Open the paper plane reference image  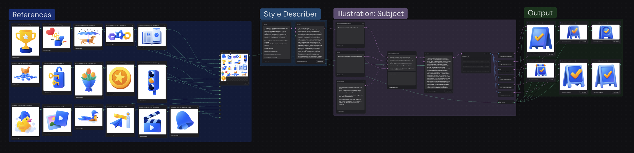[x=120, y=121]
